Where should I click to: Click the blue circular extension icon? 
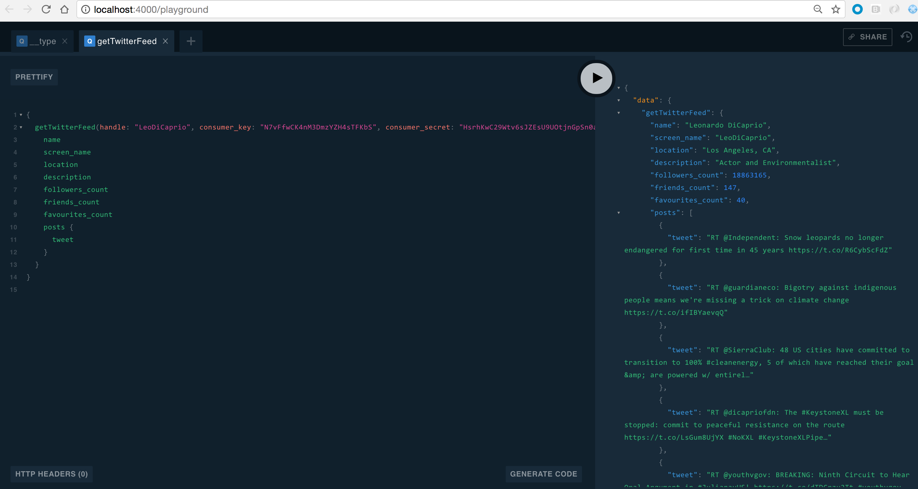click(x=857, y=9)
